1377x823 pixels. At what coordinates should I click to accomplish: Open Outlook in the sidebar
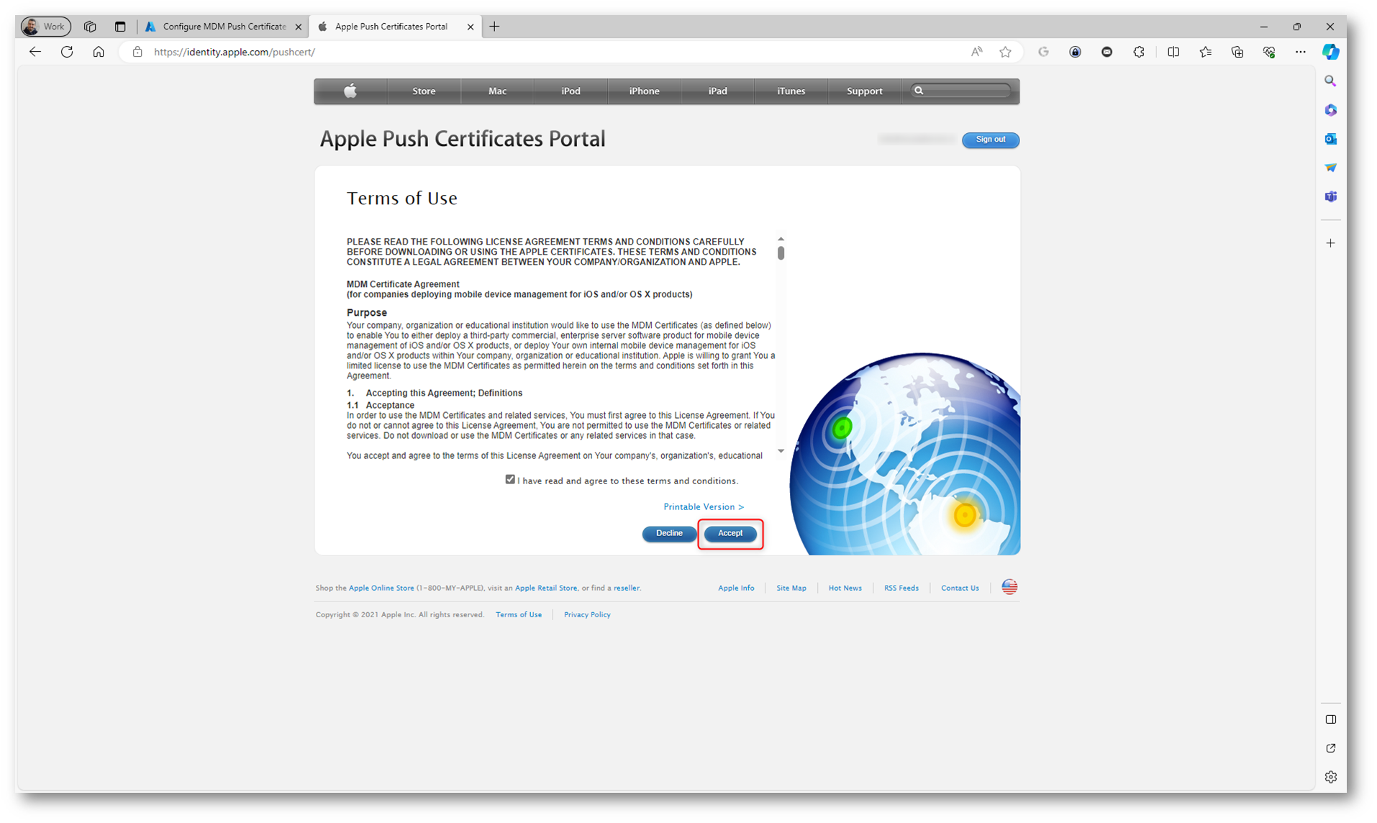1330,139
